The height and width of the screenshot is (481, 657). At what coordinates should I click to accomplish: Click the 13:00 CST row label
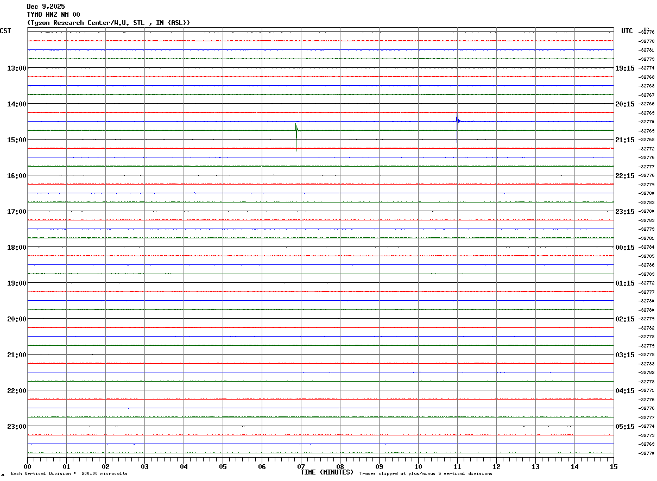click(17, 68)
